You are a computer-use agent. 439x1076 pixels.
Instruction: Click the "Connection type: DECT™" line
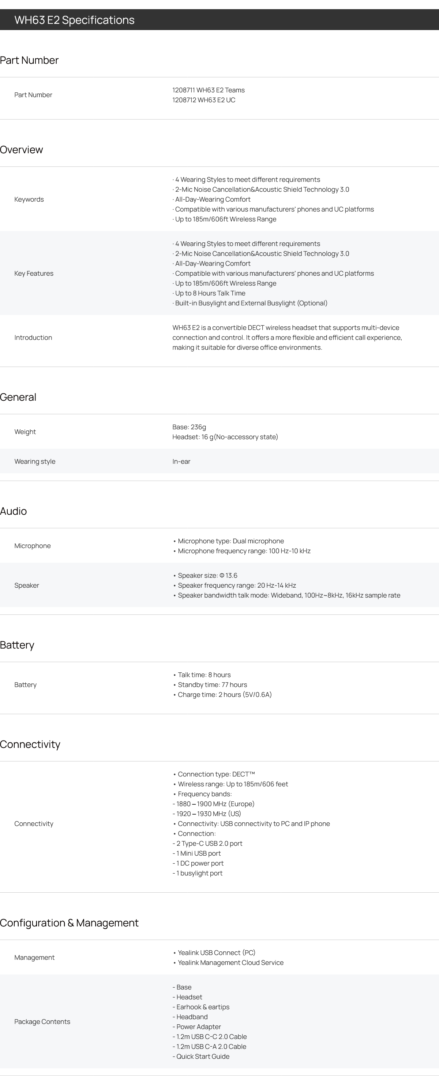214,774
